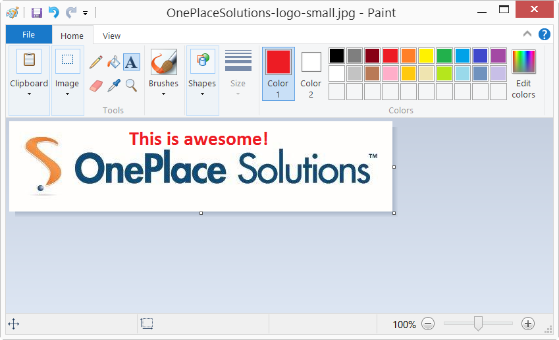Open the Paint Help icon
Viewport: 559px width, 340px height.
point(545,35)
